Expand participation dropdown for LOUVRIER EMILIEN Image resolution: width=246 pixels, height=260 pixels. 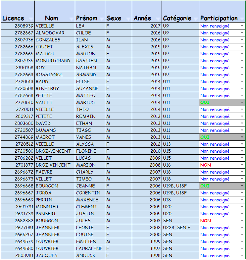point(242,241)
